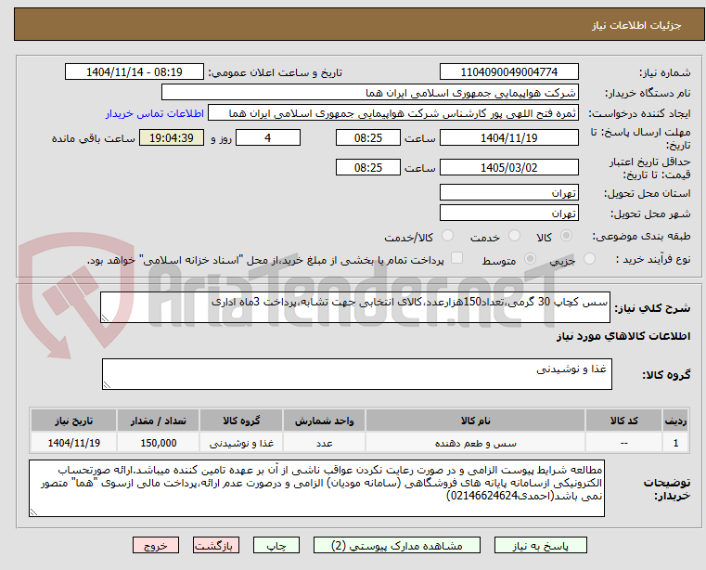Click the ایجاد کننده درخواست field
706x570 pixels.
(x=393, y=113)
